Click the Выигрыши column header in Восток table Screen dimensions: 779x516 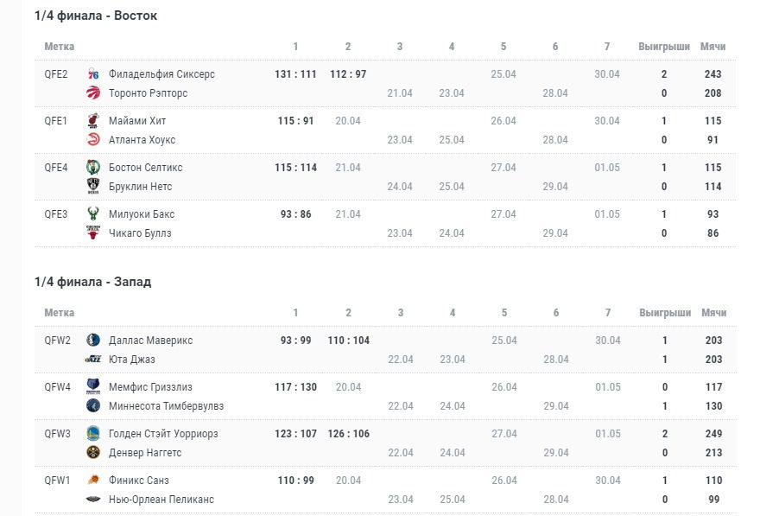point(664,47)
